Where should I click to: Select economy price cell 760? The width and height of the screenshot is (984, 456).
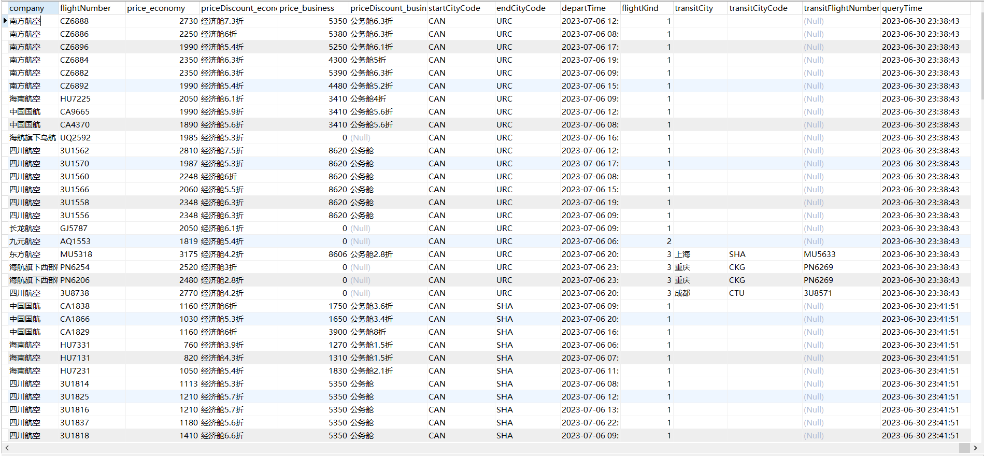pos(162,345)
